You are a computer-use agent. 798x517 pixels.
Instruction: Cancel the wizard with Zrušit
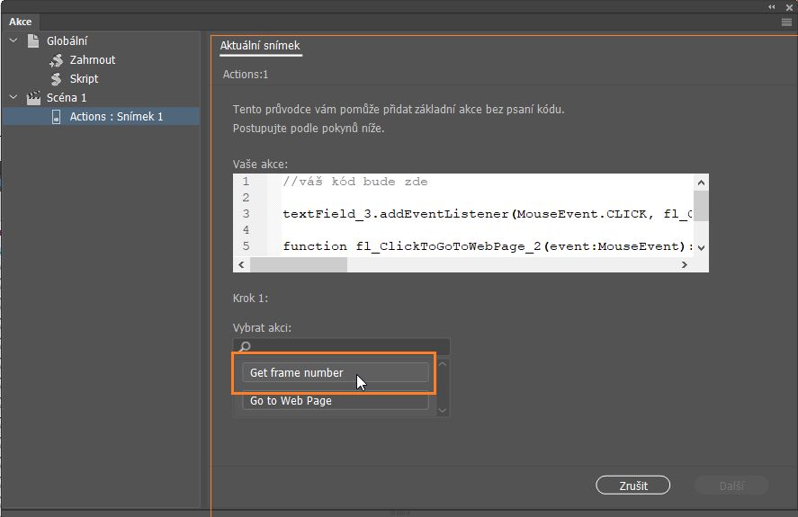pos(632,486)
